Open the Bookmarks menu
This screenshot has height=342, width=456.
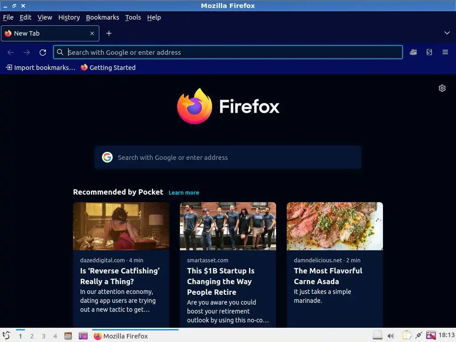click(x=102, y=17)
